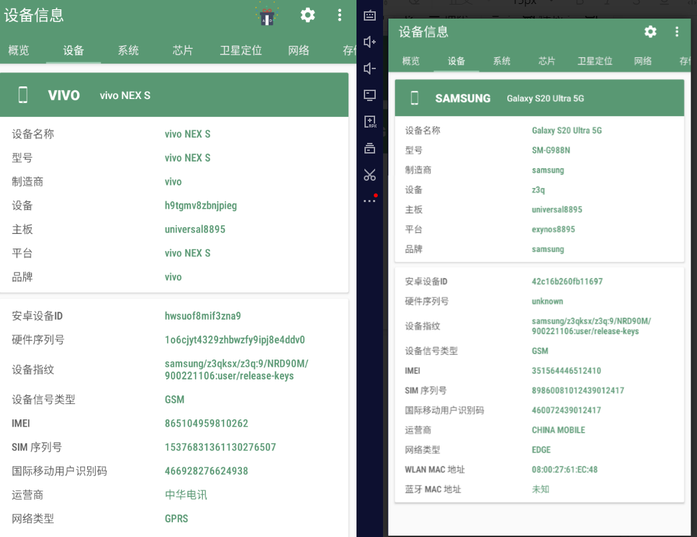The image size is (697, 537).
Task: Switch to 芯片 tab in right window
Action: [x=547, y=61]
